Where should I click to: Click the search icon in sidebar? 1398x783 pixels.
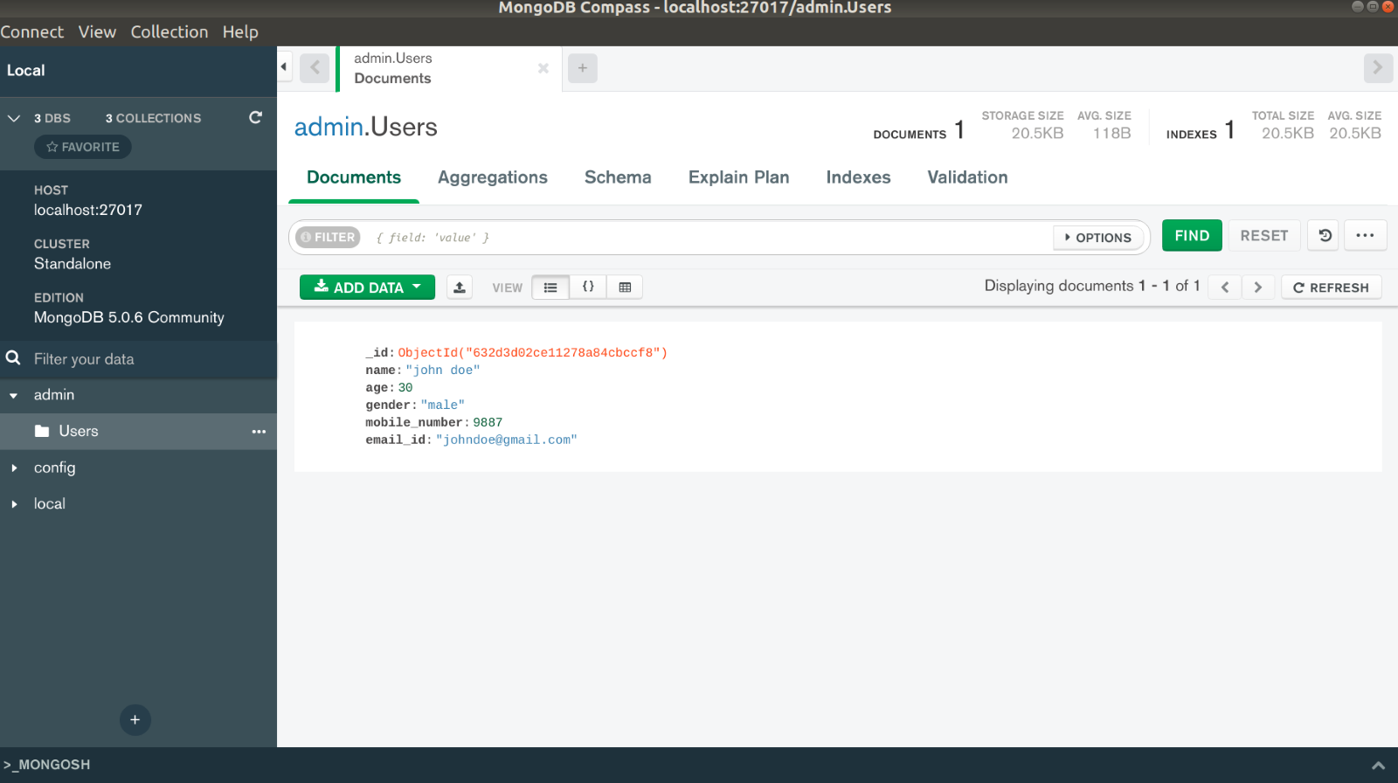tap(13, 358)
